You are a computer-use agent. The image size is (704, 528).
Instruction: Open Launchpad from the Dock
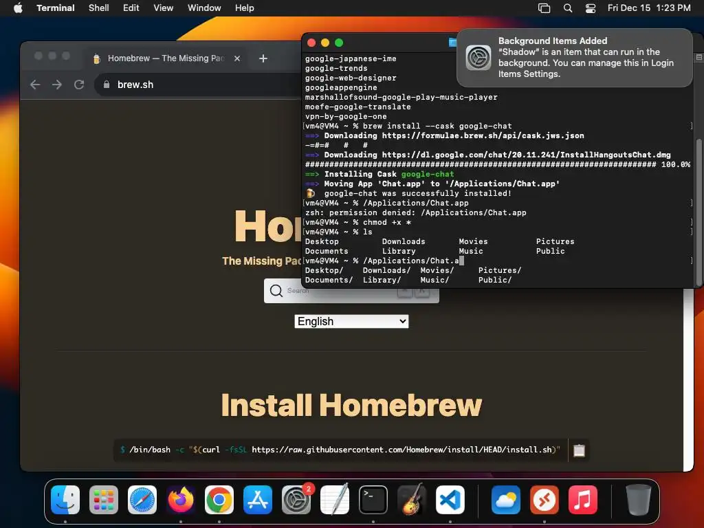tap(104, 499)
